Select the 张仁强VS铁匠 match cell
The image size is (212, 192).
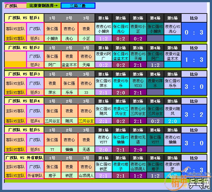click(x=103, y=167)
